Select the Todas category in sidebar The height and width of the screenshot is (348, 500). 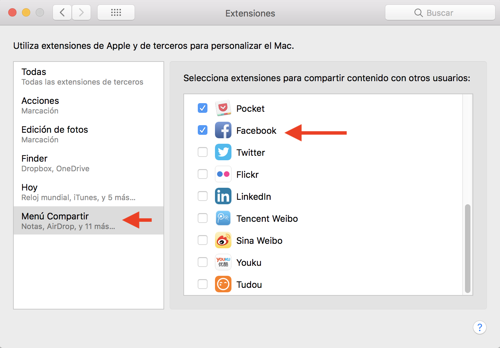(89, 76)
